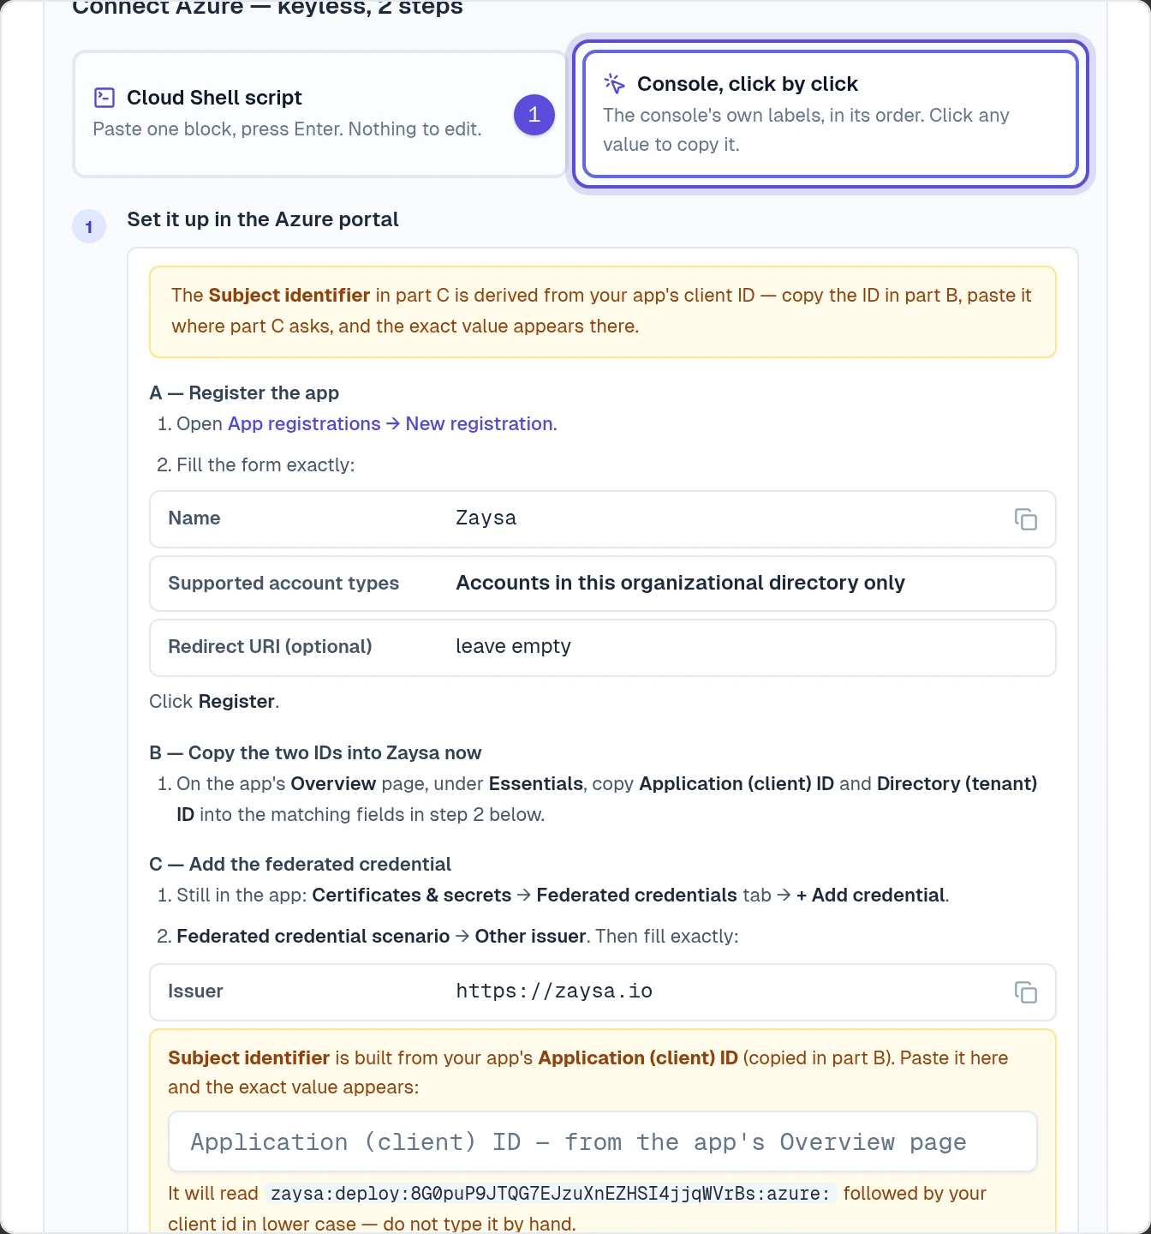Image resolution: width=1151 pixels, height=1234 pixels.
Task: Click the "Set it up in the Azure portal" heading
Action: (263, 219)
